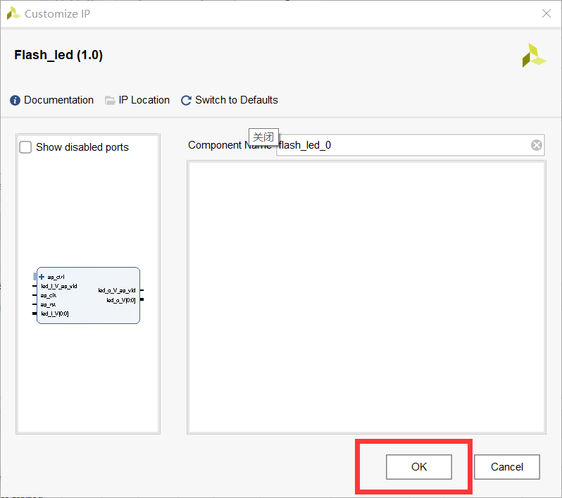Select the led_o_V[0:0] port label
562x498 pixels.
point(121,300)
